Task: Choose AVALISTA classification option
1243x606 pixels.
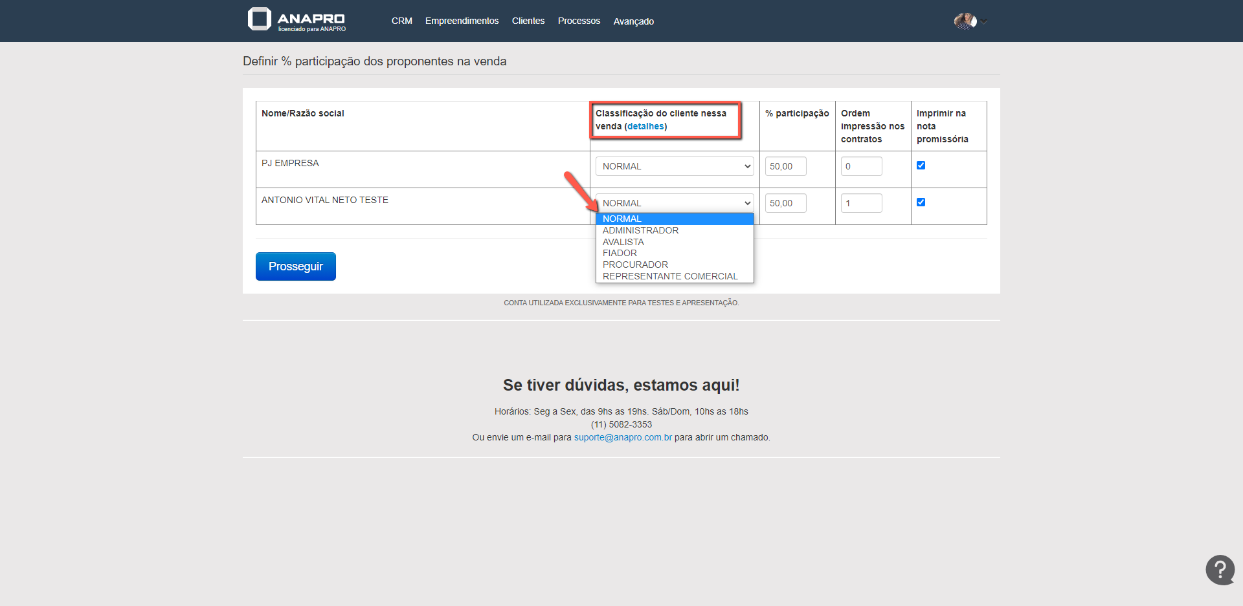Action: [x=623, y=242]
